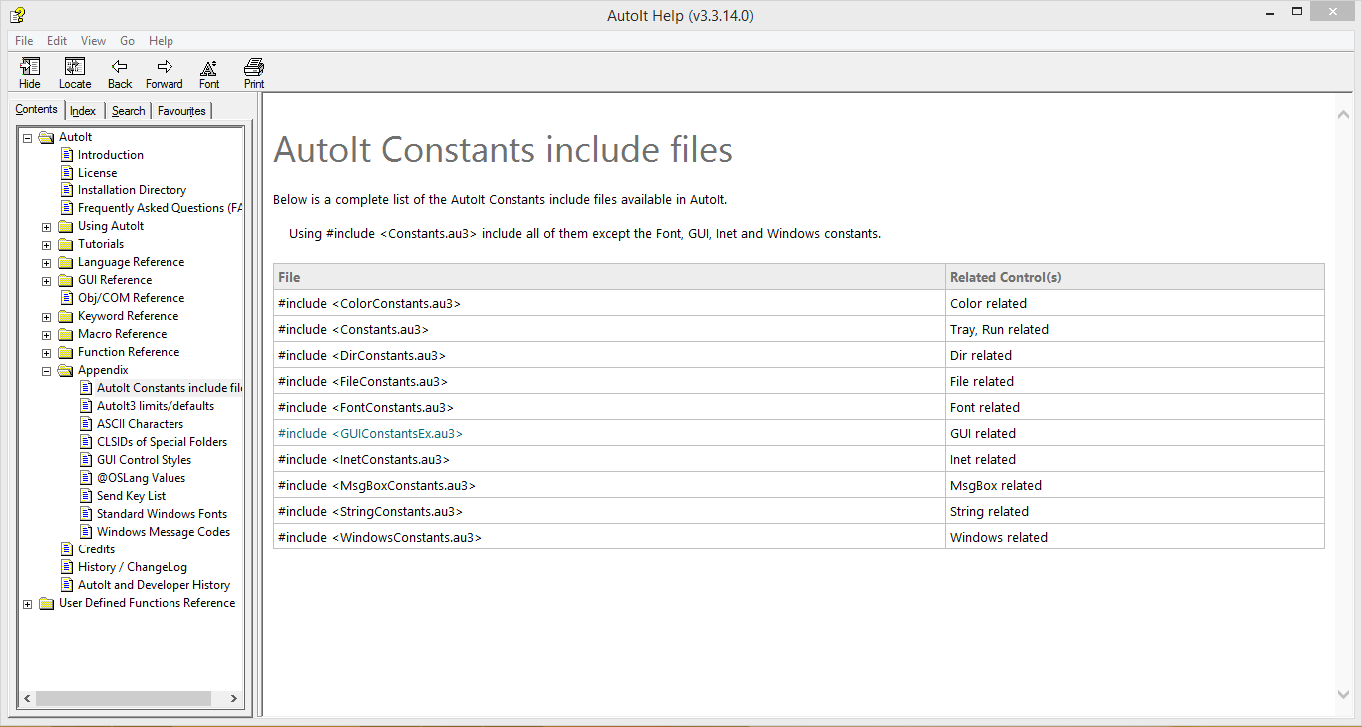Click the Introduction page icon
Image resolution: width=1362 pixels, height=727 pixels.
click(x=67, y=155)
